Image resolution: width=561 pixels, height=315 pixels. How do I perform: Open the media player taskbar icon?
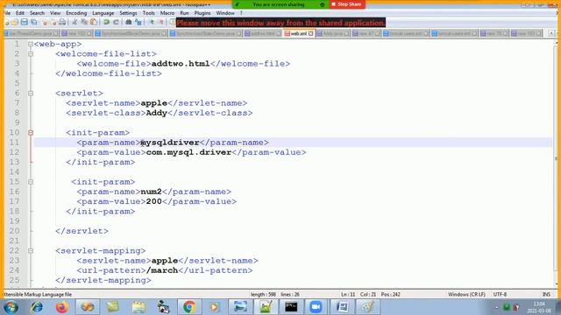point(215,307)
